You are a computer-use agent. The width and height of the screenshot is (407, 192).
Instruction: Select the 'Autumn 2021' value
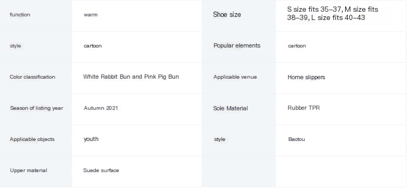tap(101, 108)
